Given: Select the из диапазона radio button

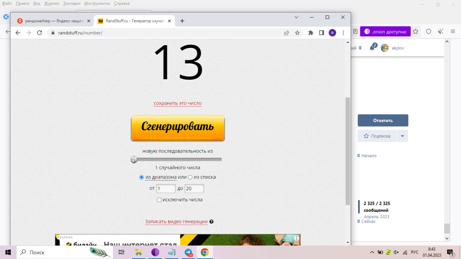Looking at the screenshot, I should tap(142, 177).
